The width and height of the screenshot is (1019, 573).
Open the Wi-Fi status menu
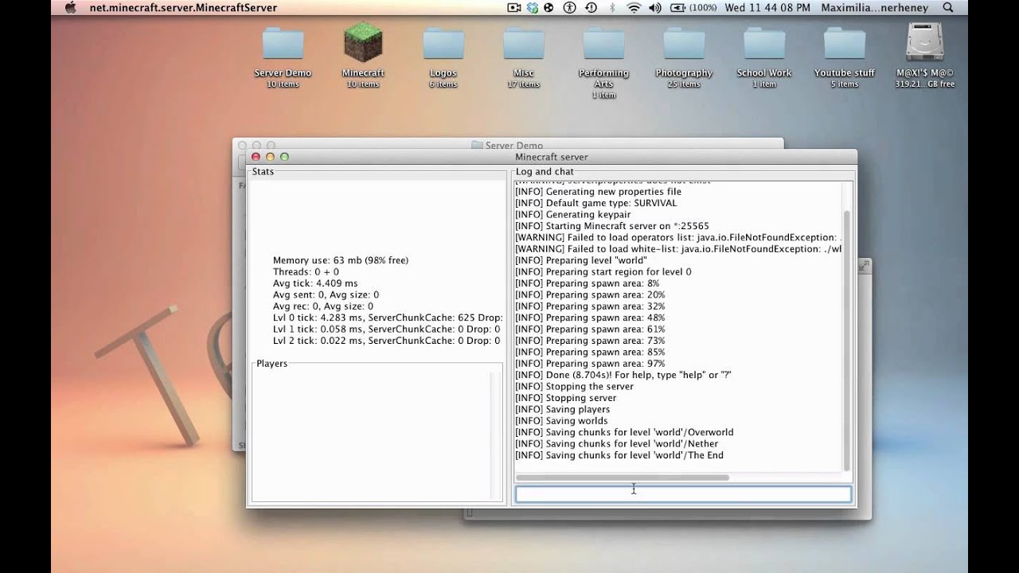click(634, 8)
